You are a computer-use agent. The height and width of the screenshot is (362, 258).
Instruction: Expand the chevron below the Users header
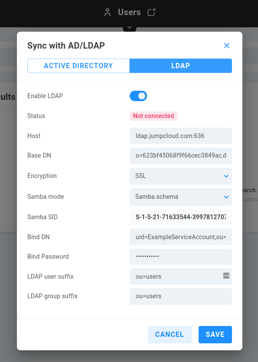click(130, 27)
